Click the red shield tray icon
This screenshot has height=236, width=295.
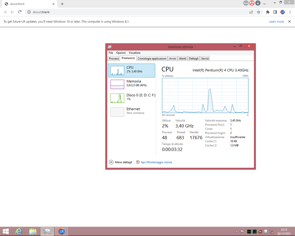pyautogui.click(x=260, y=232)
